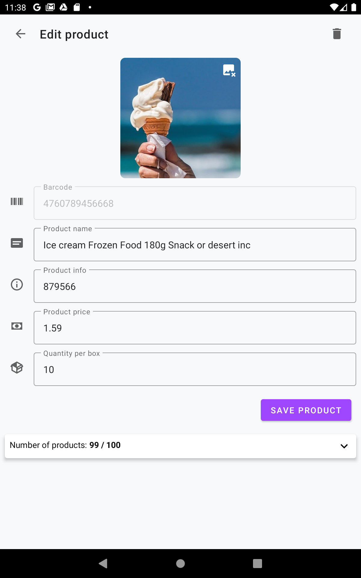Focus the Product info field

click(x=195, y=287)
